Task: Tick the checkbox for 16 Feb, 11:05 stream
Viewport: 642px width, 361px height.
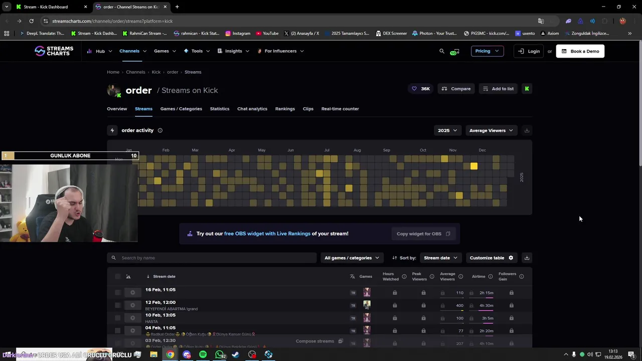Action: tap(117, 293)
